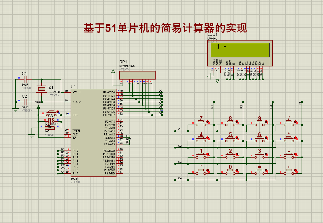Click the XTAL1 pin label
Viewport: 323px width, 223px height.
pos(77,92)
